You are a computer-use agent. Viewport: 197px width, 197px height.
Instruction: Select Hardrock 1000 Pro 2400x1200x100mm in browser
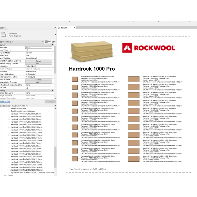tap(27, 157)
